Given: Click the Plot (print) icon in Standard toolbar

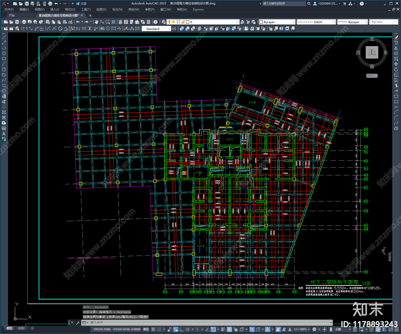Looking at the screenshot, I should pos(24,22).
